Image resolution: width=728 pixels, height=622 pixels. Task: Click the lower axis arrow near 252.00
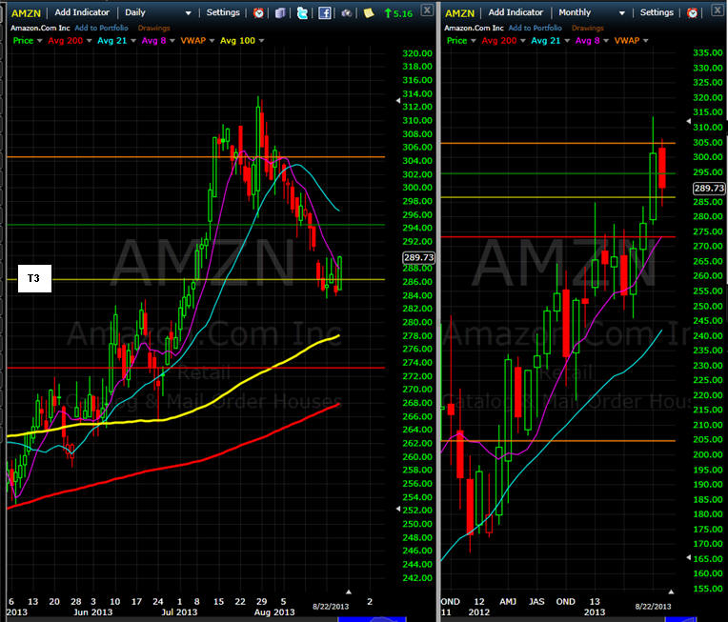click(x=398, y=510)
